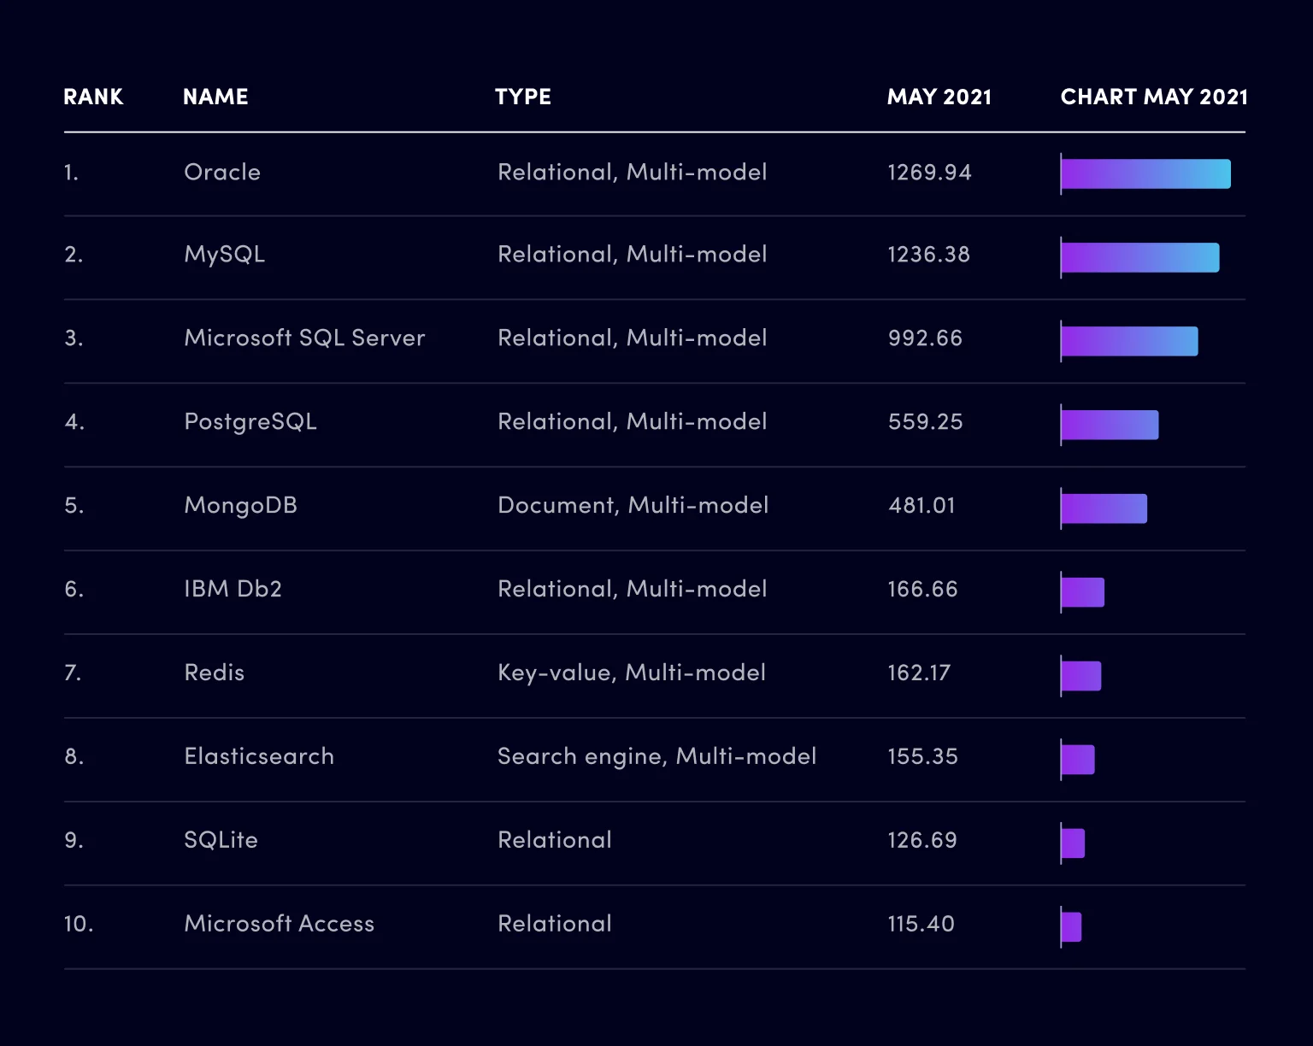The width and height of the screenshot is (1313, 1046).
Task: Select the MongoDB name cell
Action: (x=241, y=506)
